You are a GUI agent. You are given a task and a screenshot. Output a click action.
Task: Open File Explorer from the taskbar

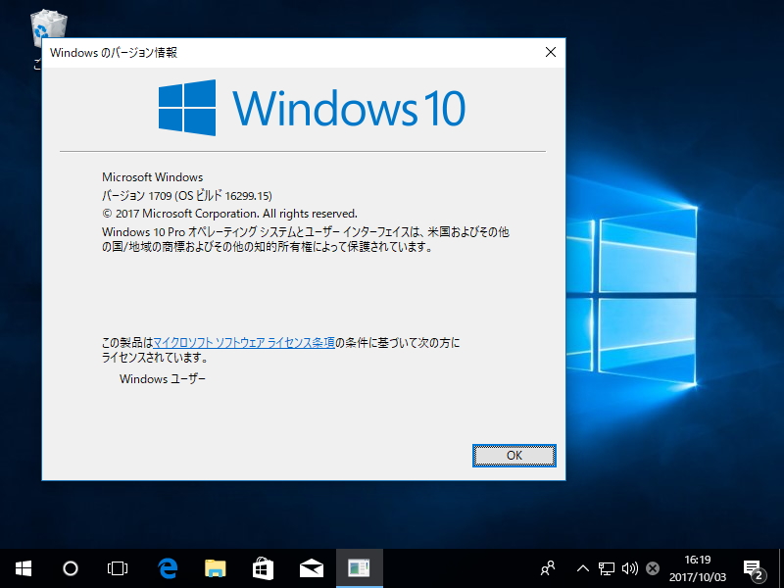(215, 568)
